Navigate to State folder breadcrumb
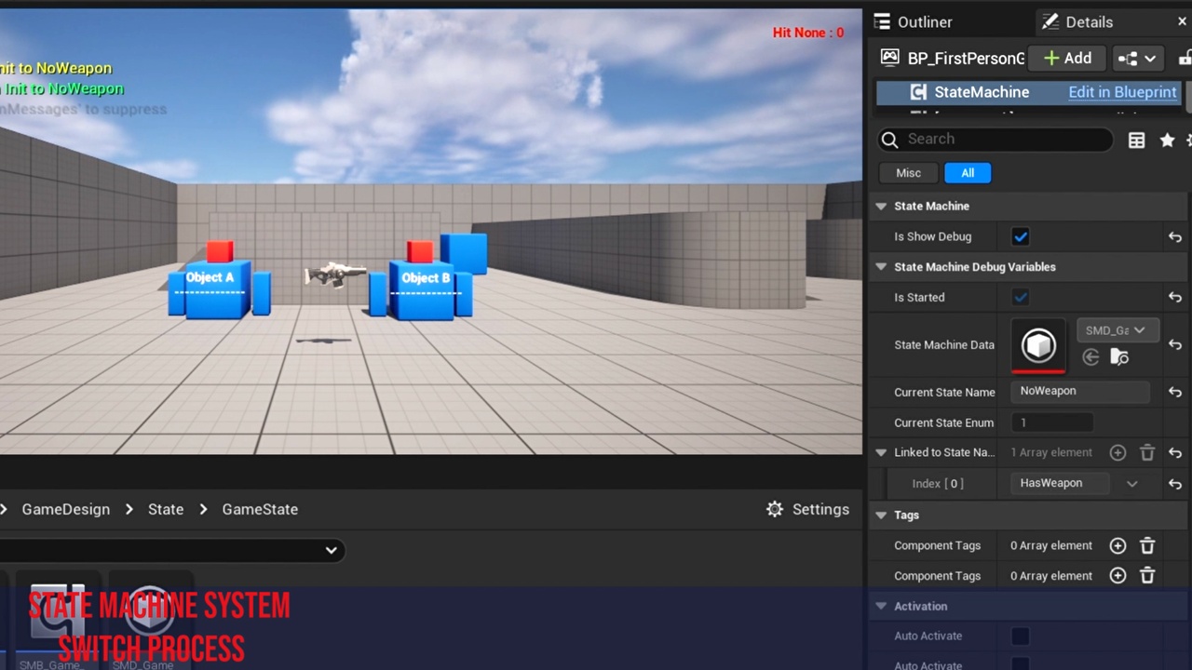This screenshot has width=1192, height=670. (x=166, y=510)
